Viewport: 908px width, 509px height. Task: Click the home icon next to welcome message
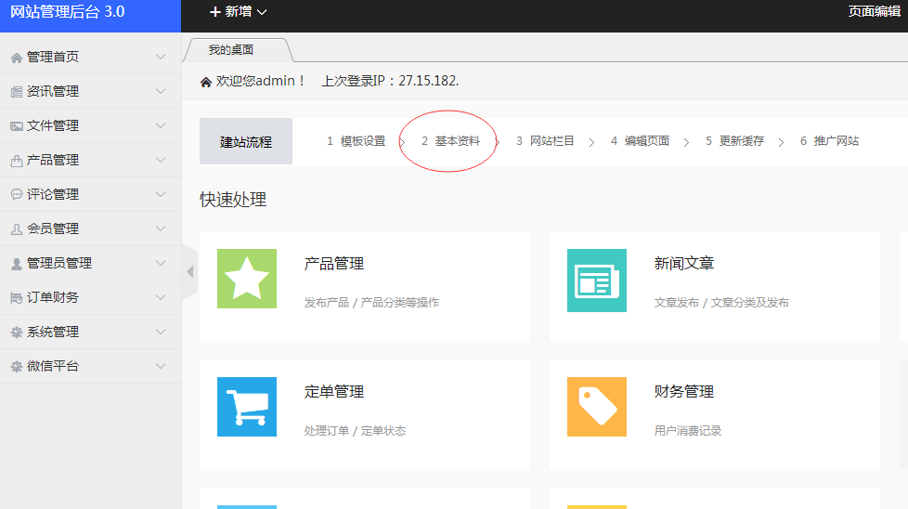click(205, 83)
